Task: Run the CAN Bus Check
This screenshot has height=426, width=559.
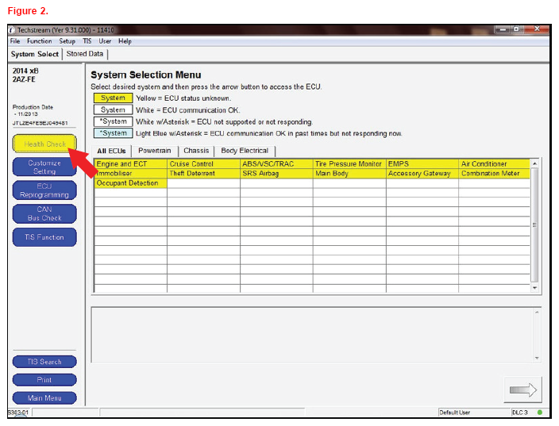Action: [x=44, y=213]
